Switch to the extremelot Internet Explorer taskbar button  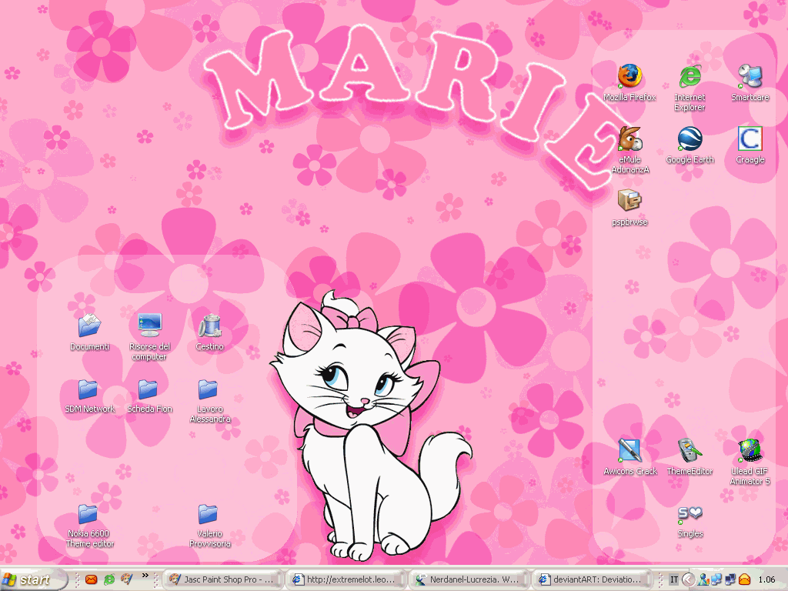pos(346,579)
